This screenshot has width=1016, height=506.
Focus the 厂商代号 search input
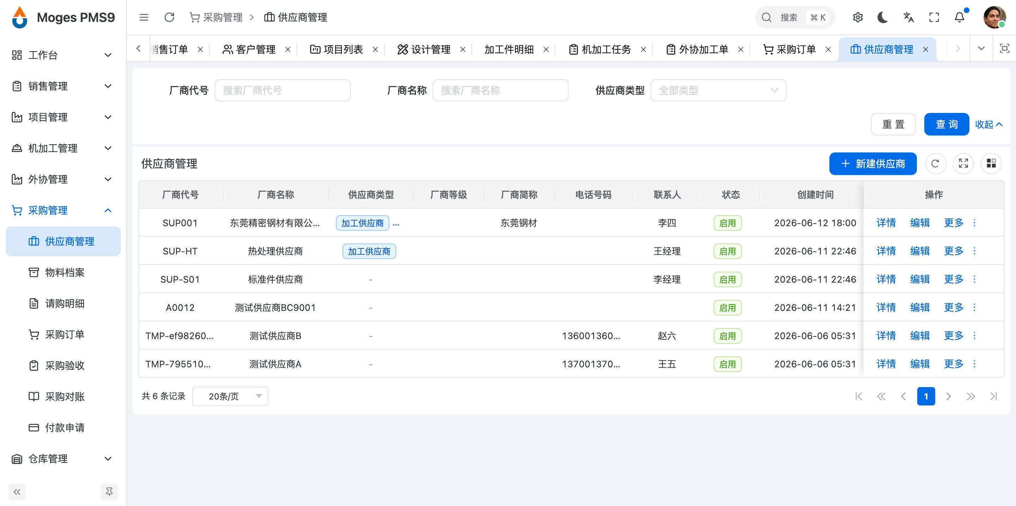pyautogui.click(x=282, y=90)
